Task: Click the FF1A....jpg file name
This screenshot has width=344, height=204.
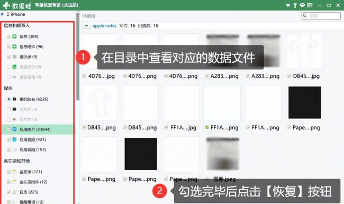Action: (183, 127)
